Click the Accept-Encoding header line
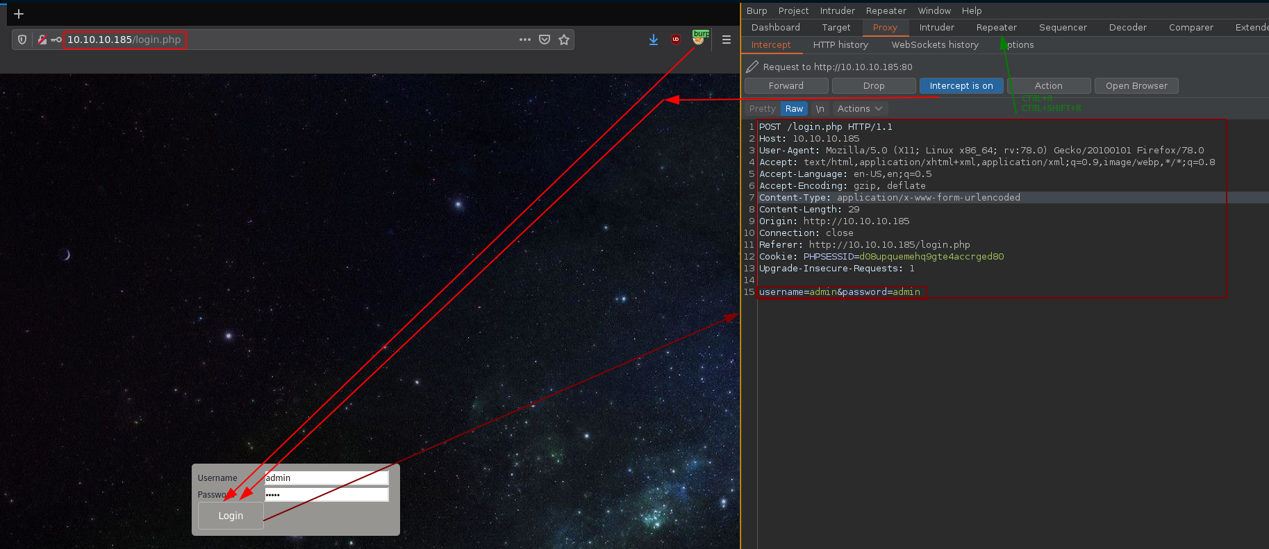1269x549 pixels. click(843, 185)
